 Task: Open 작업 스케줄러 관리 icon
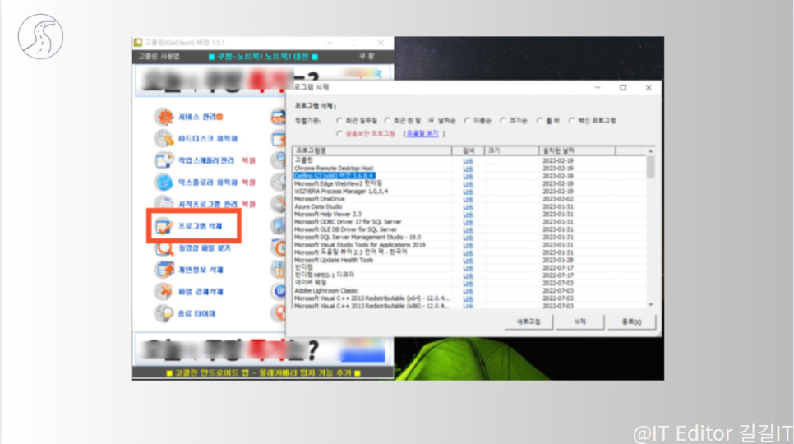(164, 160)
